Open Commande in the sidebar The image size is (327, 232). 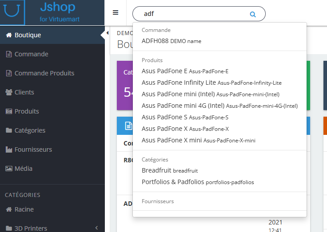pyautogui.click(x=31, y=54)
